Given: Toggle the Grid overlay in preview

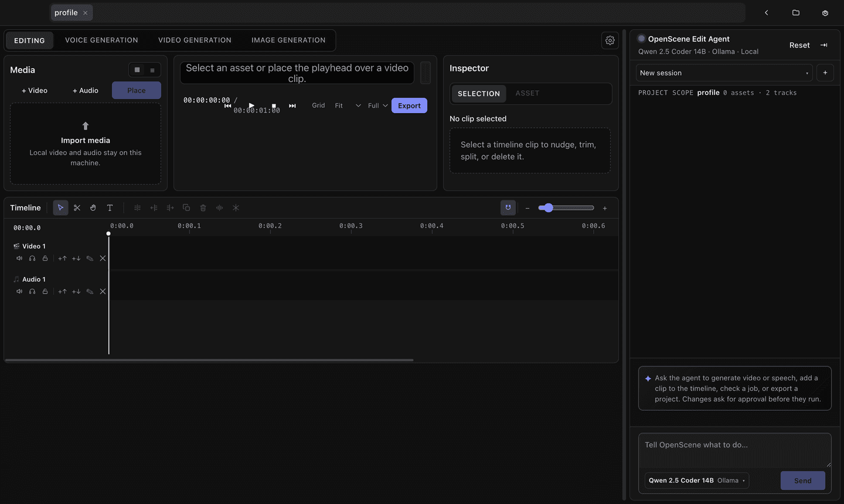Looking at the screenshot, I should (318, 105).
